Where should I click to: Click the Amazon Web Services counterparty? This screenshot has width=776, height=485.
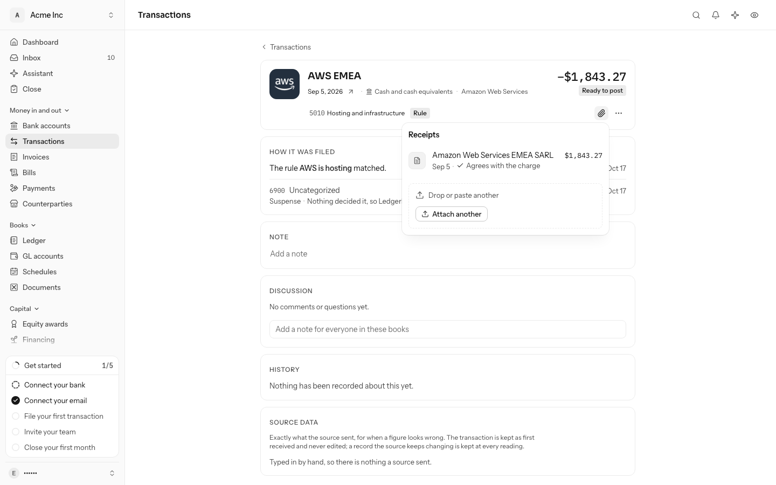[x=495, y=92]
